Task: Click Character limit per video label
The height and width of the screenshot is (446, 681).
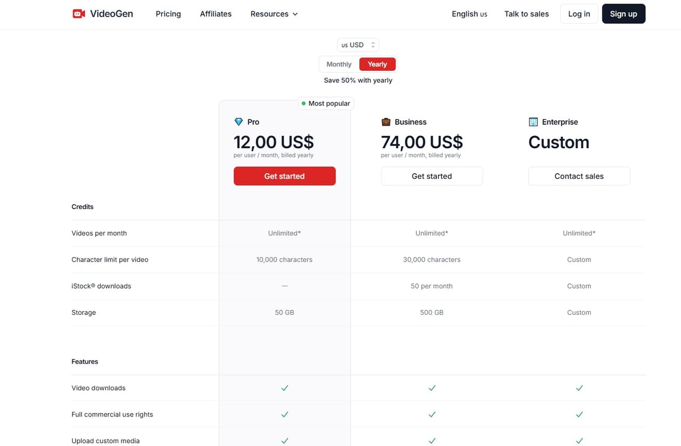Action: click(x=110, y=260)
